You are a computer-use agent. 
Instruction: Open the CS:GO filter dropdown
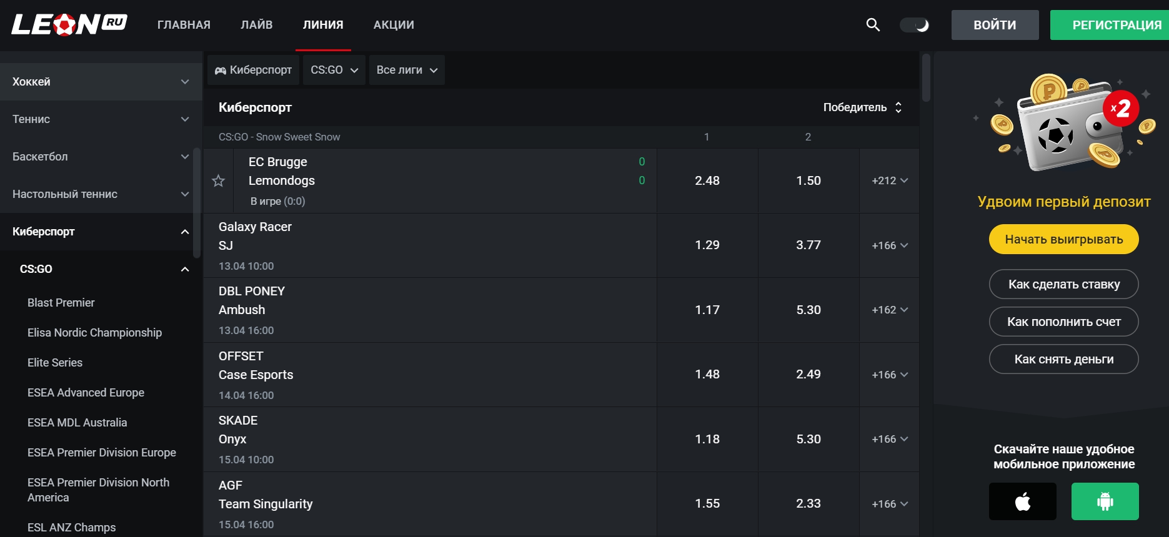click(334, 70)
